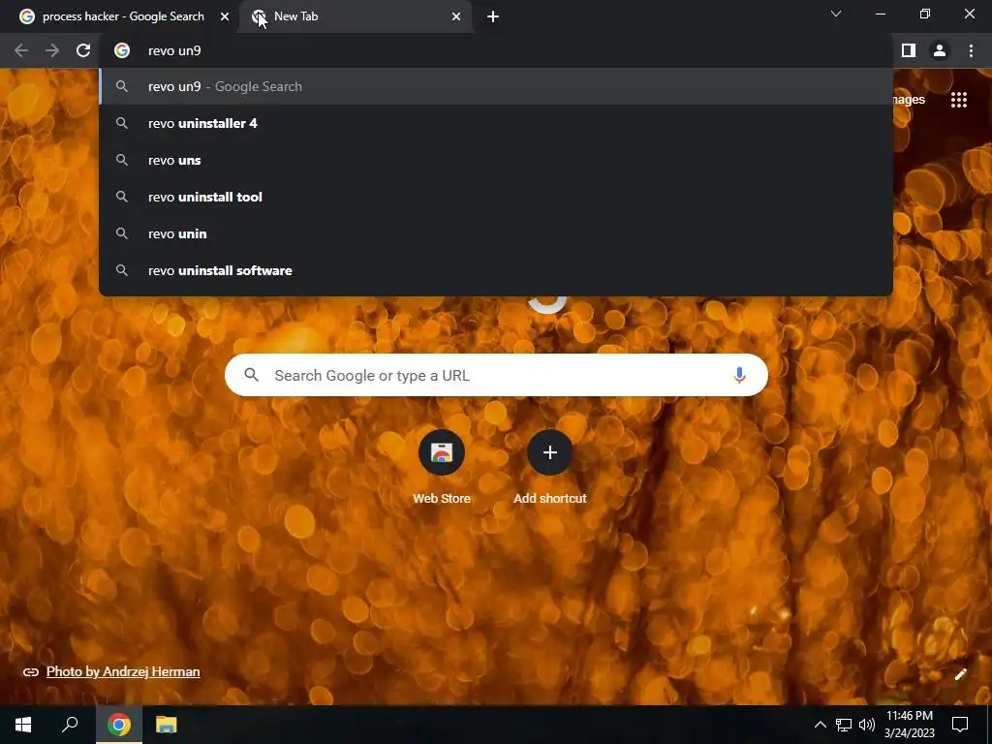Customize this page with the pencil icon
The image size is (992, 744).
click(960, 674)
